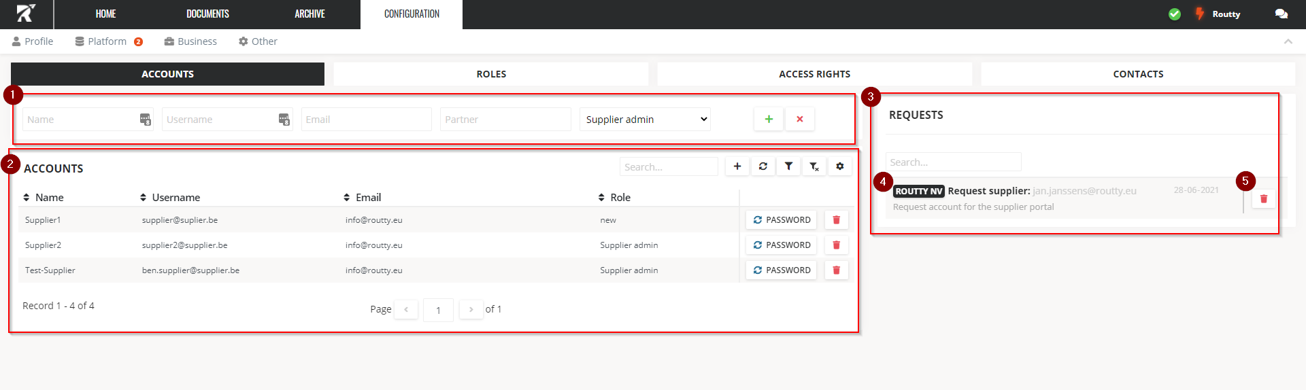1306x390 pixels.
Task: Open the Accounts table filter
Action: [788, 166]
